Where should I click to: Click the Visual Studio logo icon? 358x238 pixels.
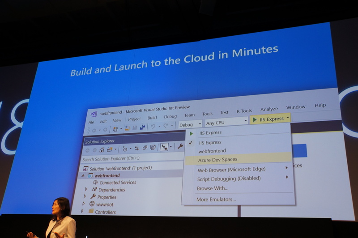pos(94,114)
